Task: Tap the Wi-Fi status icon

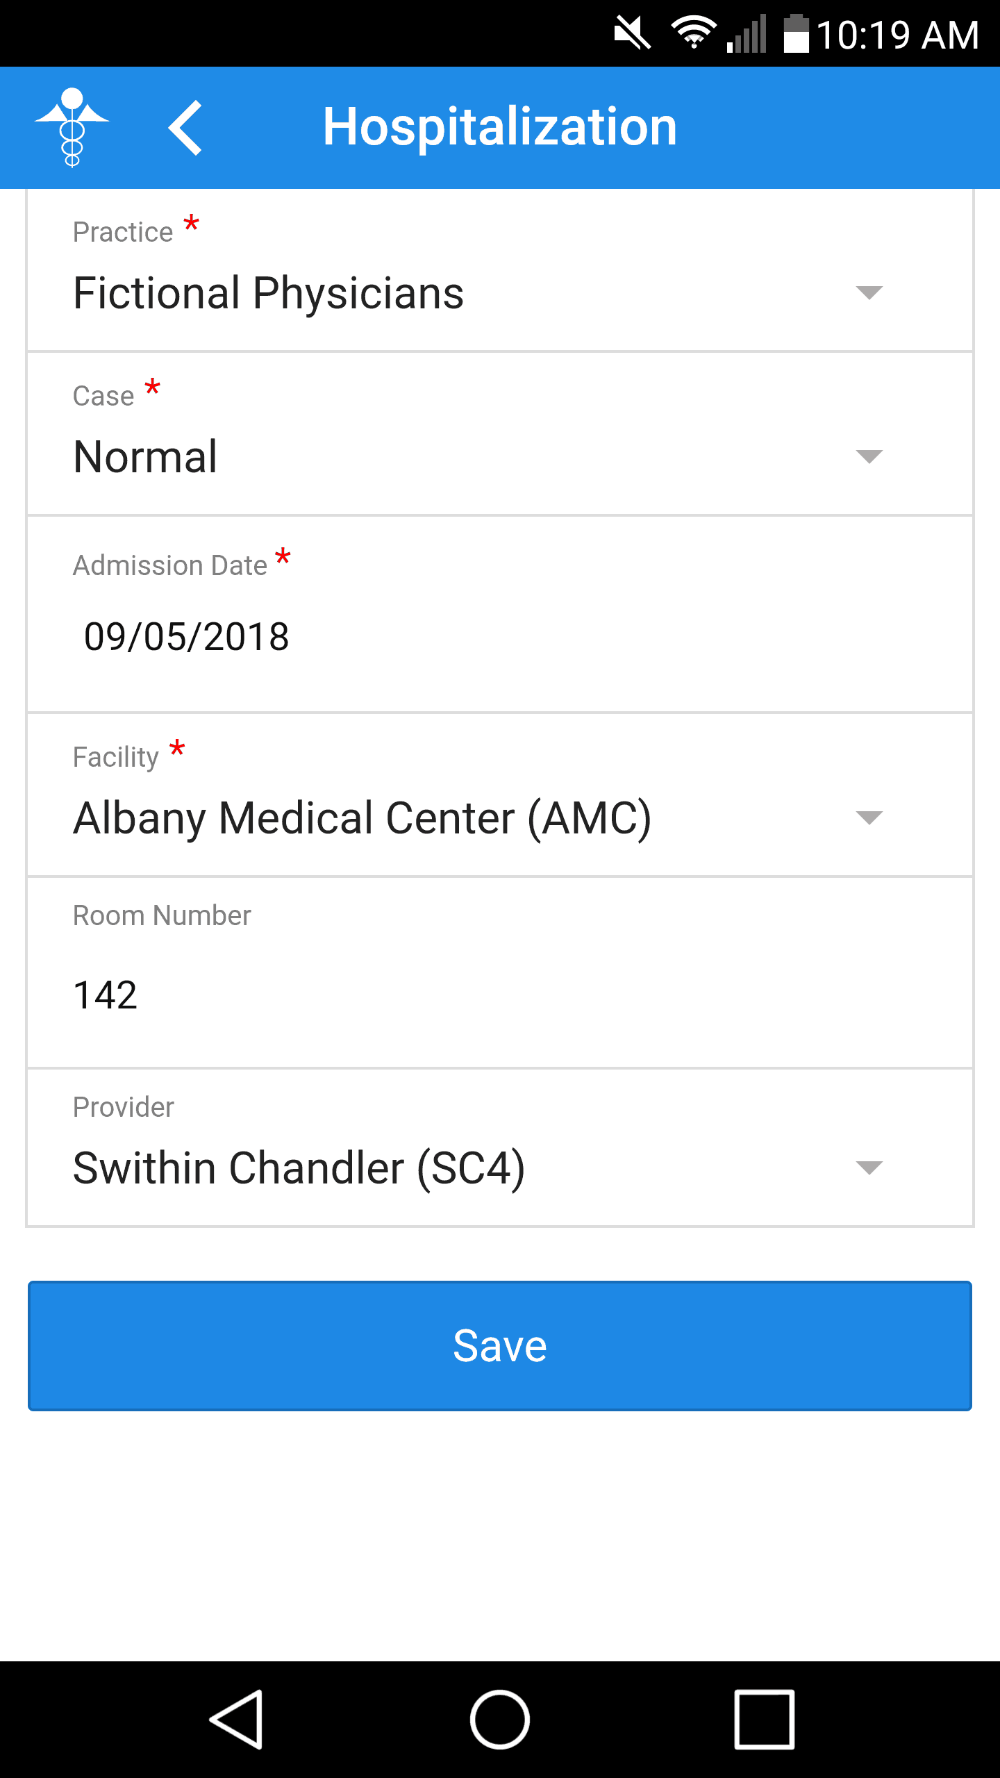Action: [x=693, y=33]
